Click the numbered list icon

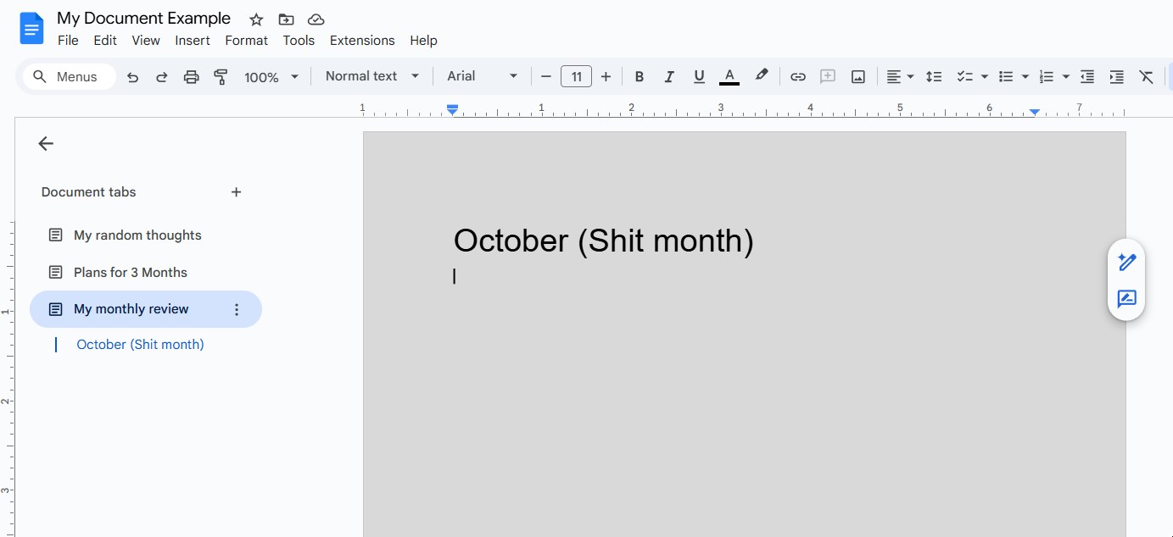[x=1047, y=77]
